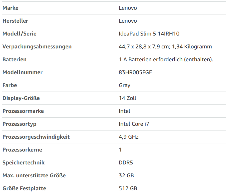The image size is (227, 196).
Task: Click the Display-Größe label
Action: tap(21, 98)
